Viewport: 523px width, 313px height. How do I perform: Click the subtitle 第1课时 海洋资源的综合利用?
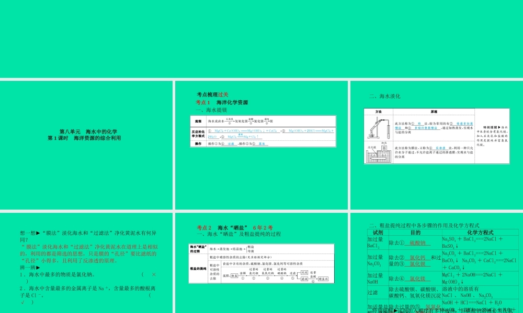pyautogui.click(x=84, y=138)
